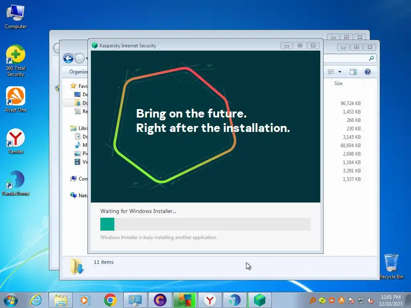
Task: Minimize the Kaspersky Internet Security window
Action: [287, 46]
